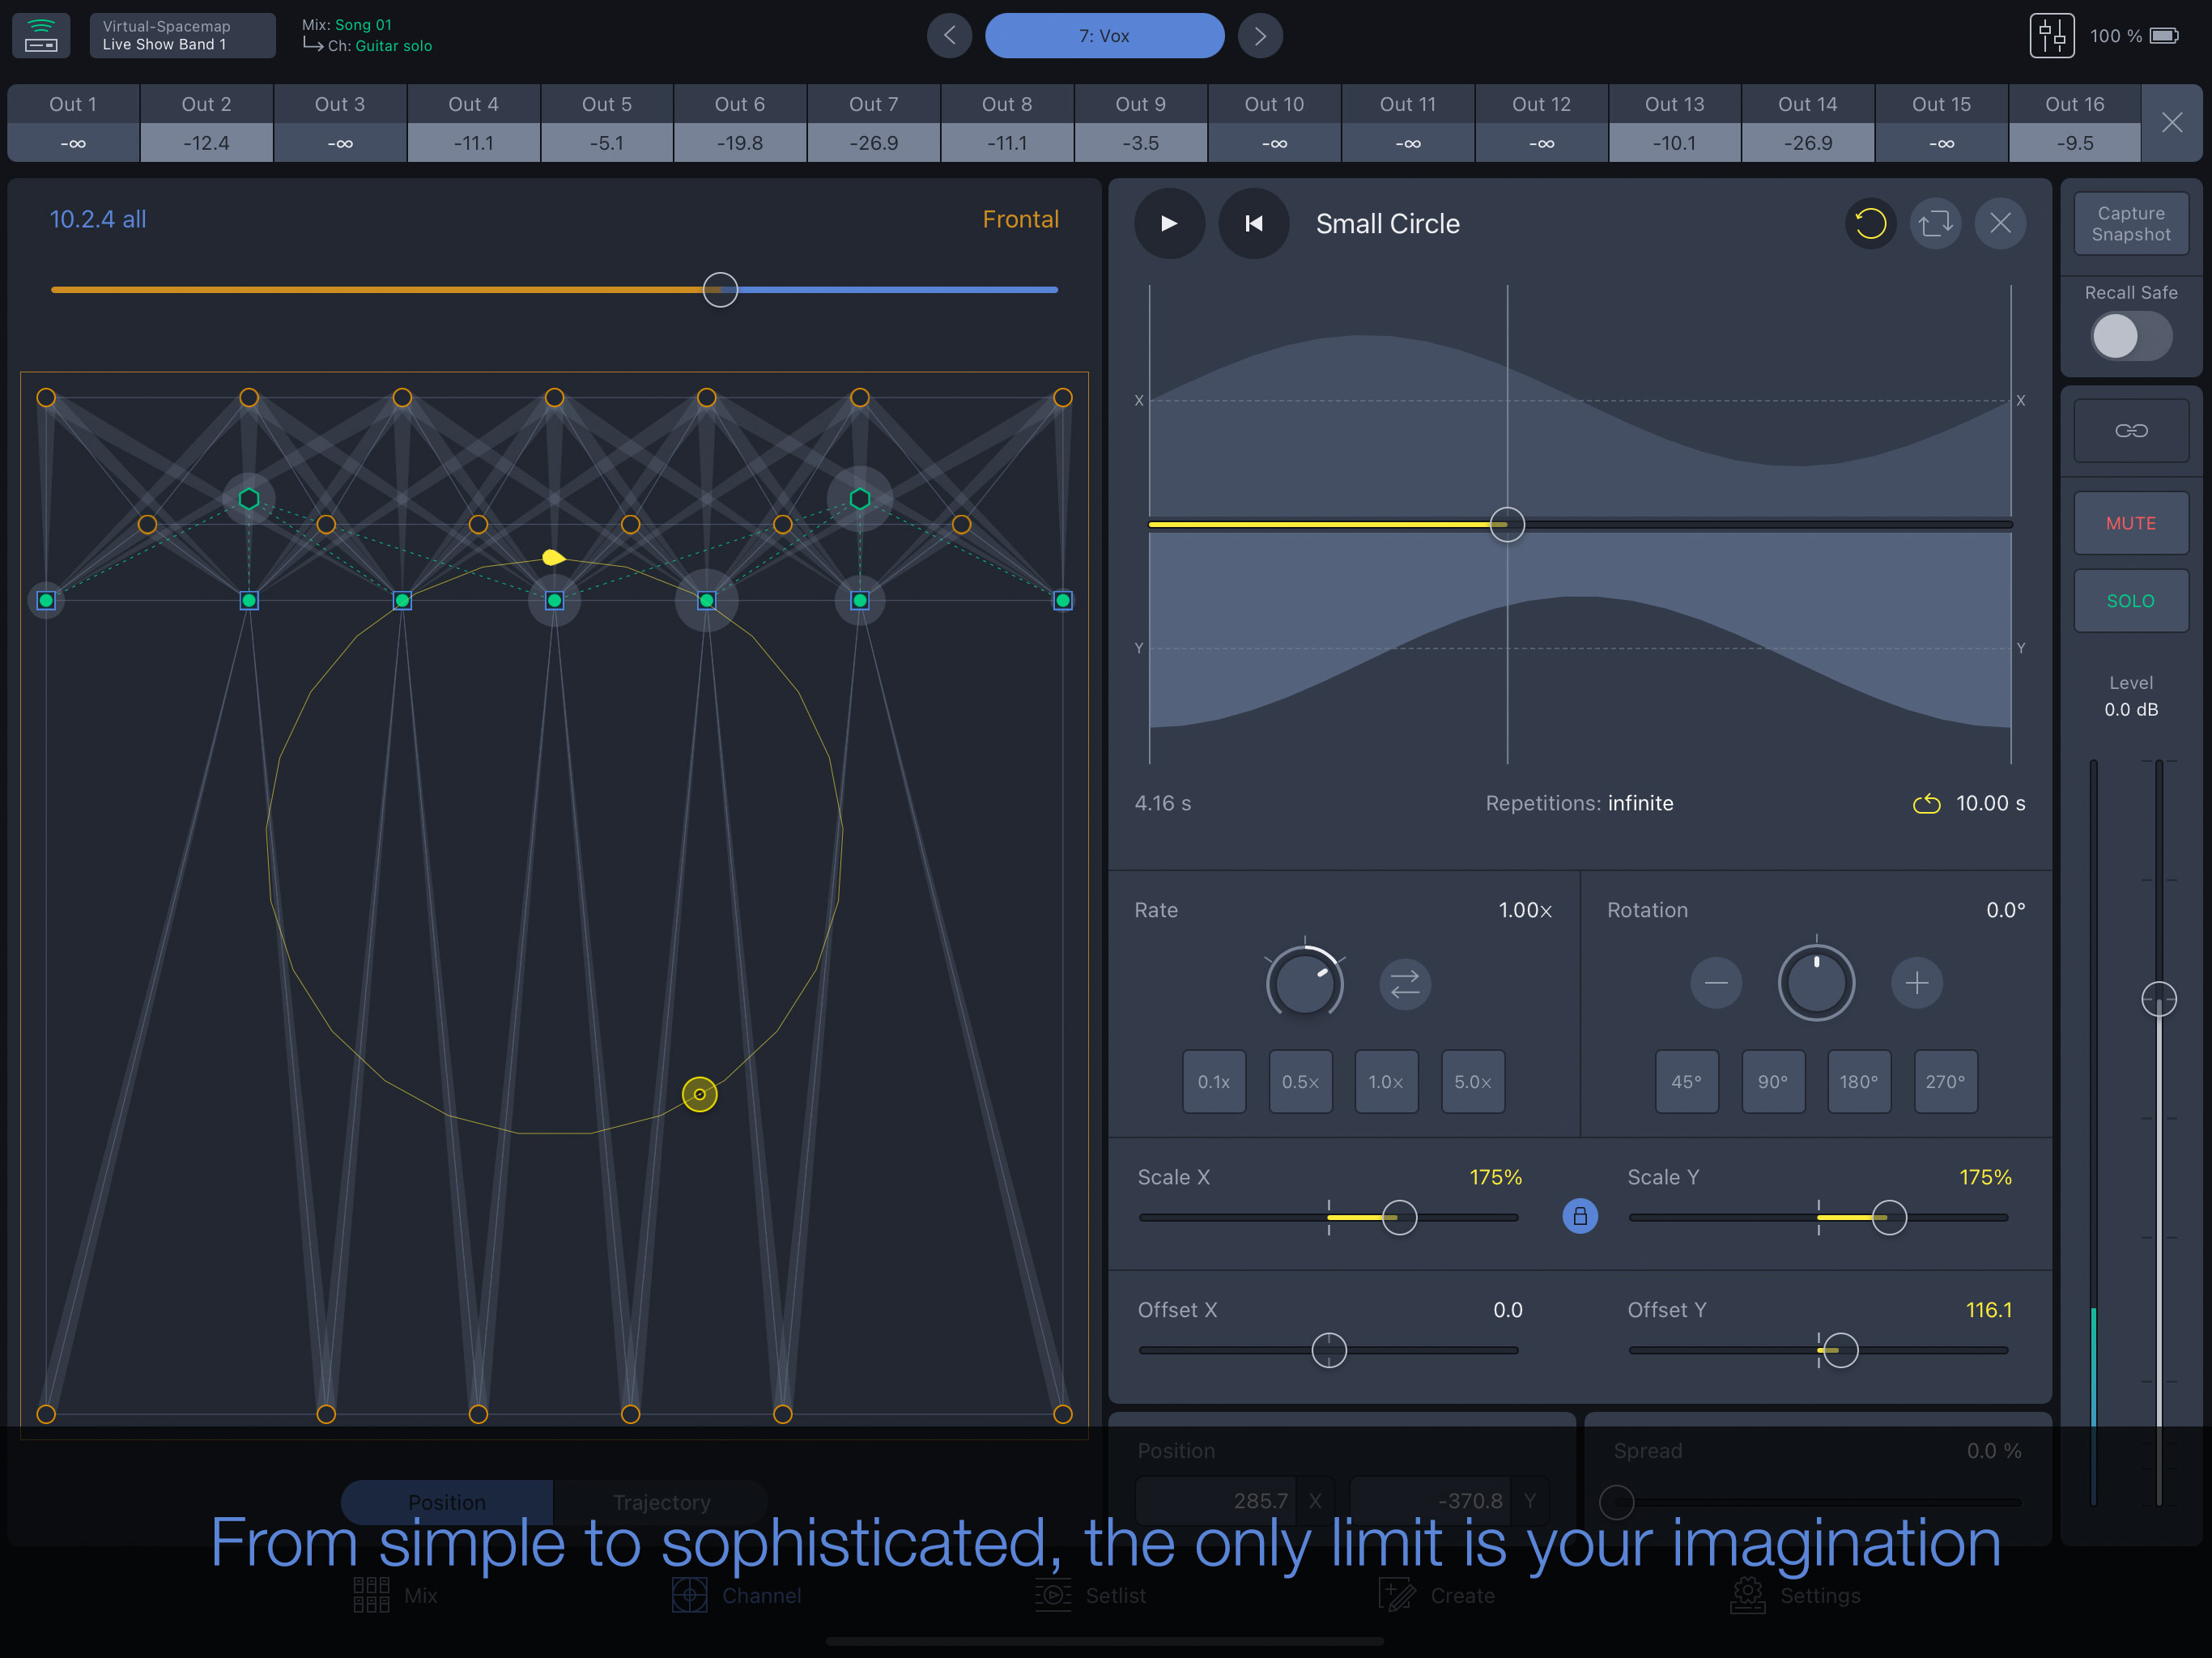Reverse rate direction with swap arrows
The image size is (2212, 1658).
[x=1405, y=984]
